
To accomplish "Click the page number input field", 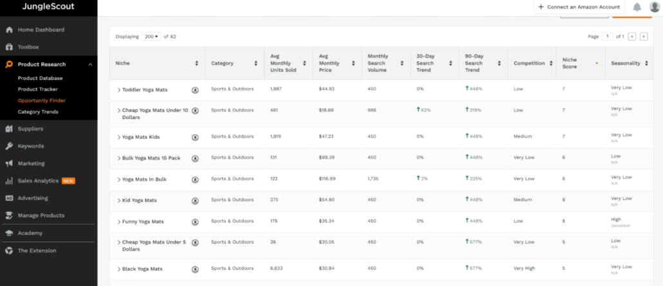I will pos(608,37).
